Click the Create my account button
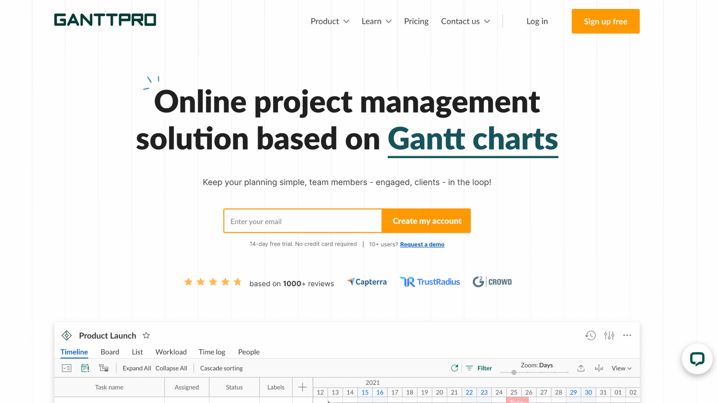717x403 pixels. [426, 221]
